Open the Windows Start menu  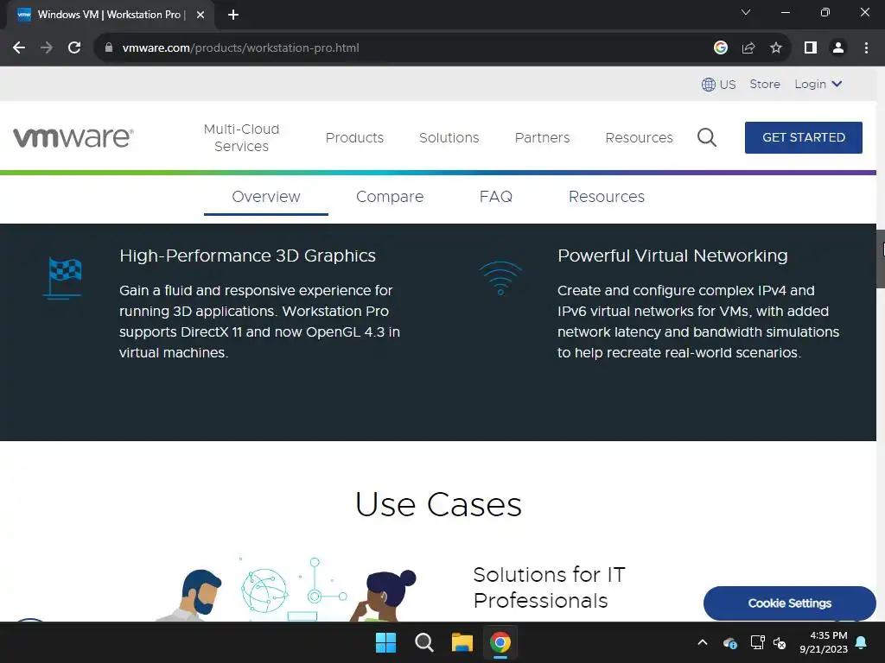[x=386, y=642]
